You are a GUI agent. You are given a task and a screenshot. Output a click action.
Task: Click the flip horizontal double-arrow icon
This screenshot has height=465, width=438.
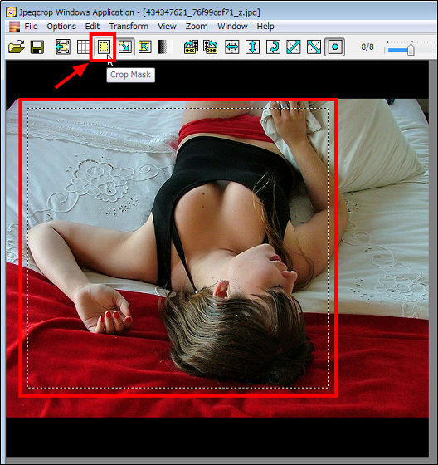232,46
